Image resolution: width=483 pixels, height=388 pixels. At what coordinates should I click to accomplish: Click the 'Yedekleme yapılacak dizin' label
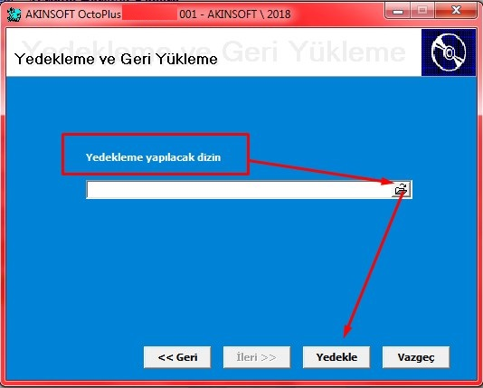tap(153, 157)
